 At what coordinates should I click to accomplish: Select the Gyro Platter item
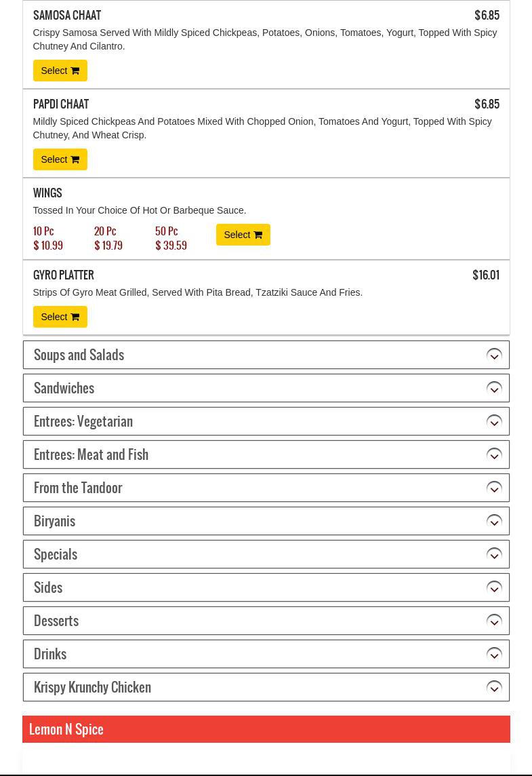pos(60,317)
